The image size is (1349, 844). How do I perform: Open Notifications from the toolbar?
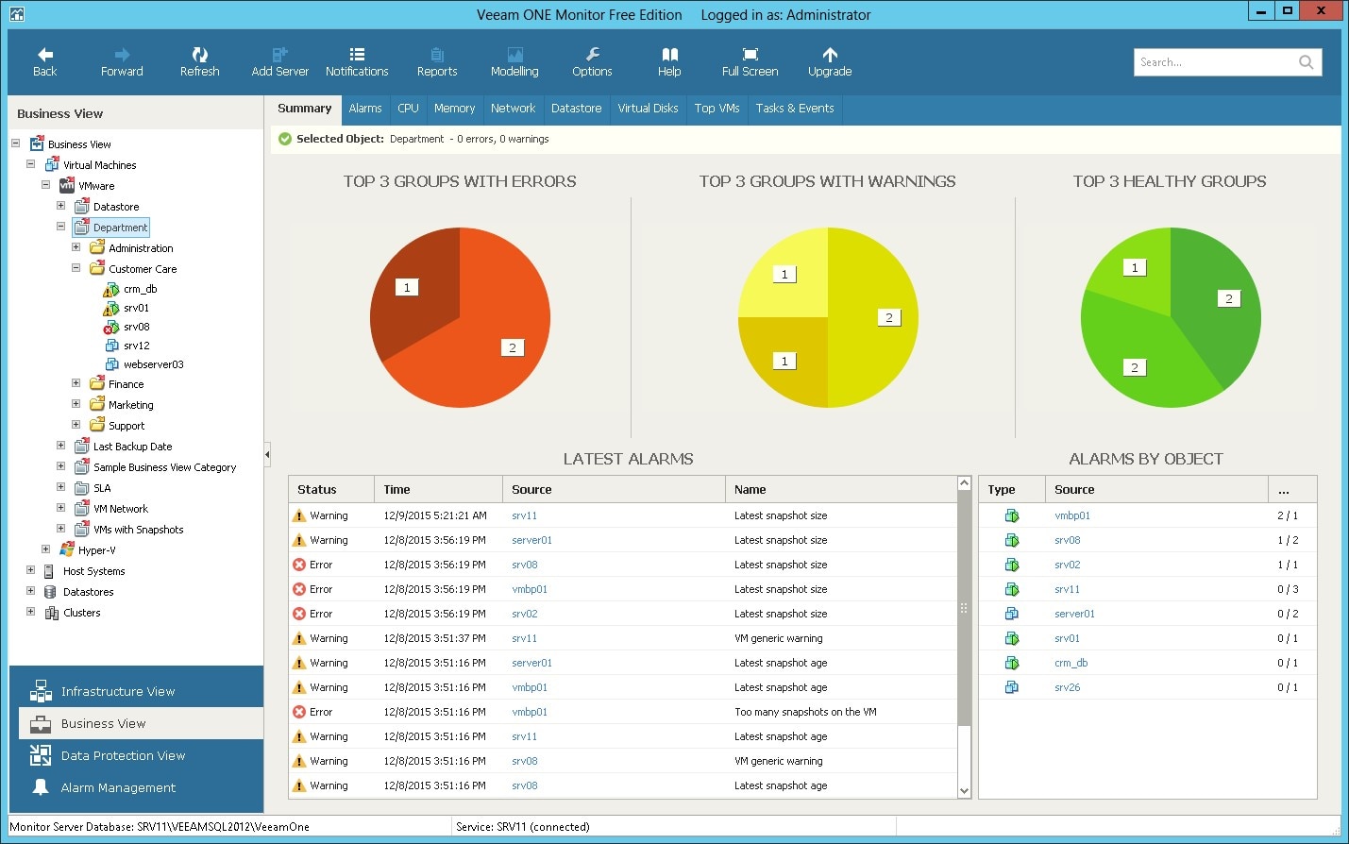[356, 61]
